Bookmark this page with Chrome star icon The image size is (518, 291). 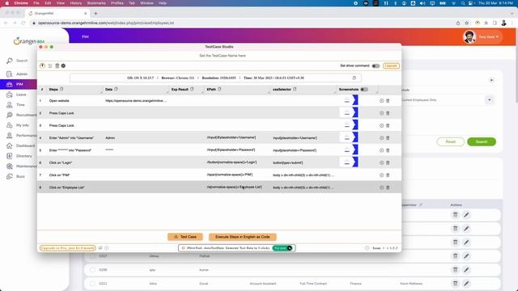467,23
